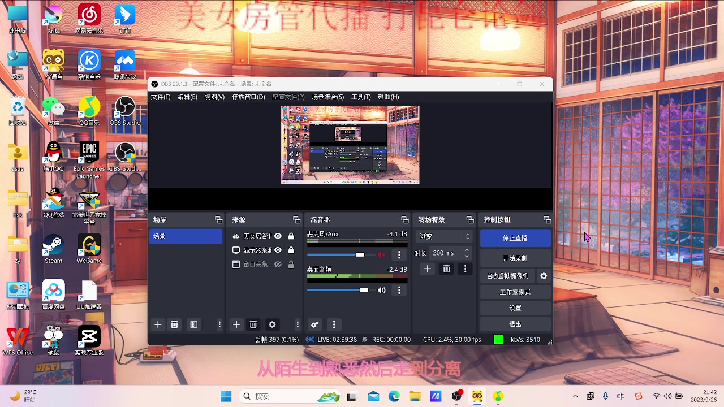Screen dimensions: 724x407
Task: Open transition properties three-dot menu
Action: pyautogui.click(x=465, y=269)
